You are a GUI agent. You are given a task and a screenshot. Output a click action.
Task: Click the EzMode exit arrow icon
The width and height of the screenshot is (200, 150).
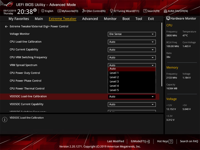(x=148, y=141)
